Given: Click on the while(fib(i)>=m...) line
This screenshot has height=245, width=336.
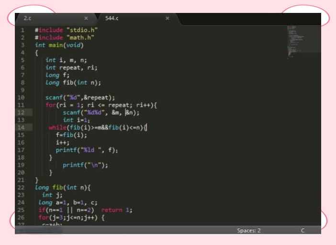Looking at the screenshot, I should [98, 128].
